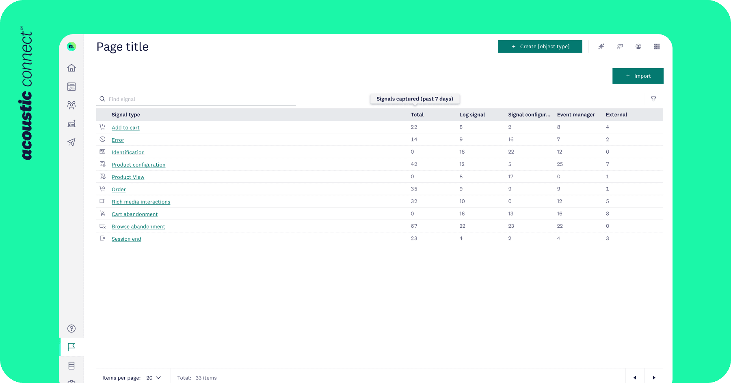
Task: Click the Find signal search field
Action: coord(199,99)
